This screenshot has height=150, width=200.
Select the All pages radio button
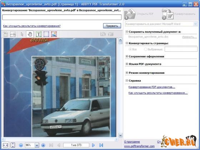130,49
